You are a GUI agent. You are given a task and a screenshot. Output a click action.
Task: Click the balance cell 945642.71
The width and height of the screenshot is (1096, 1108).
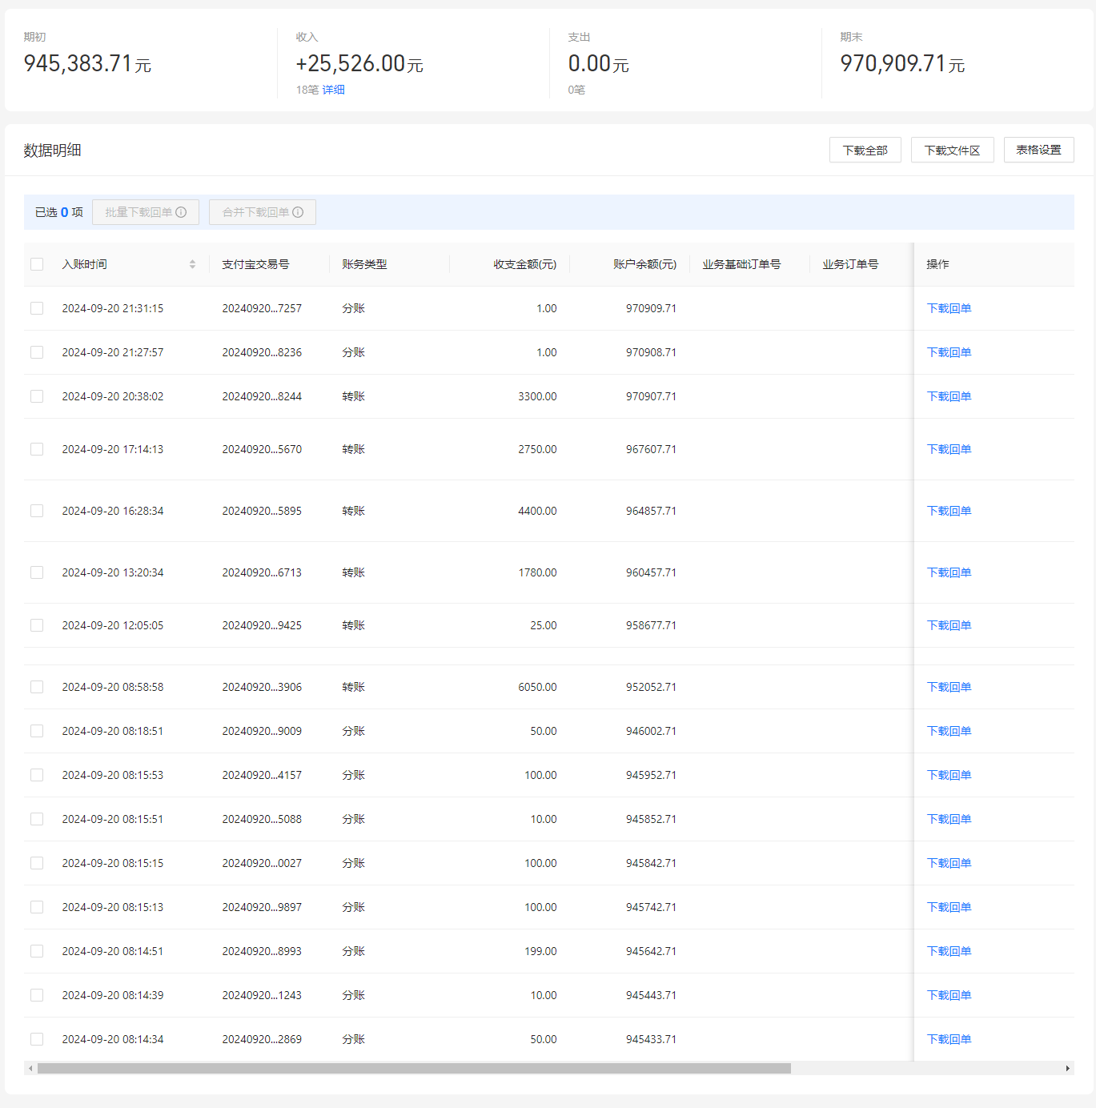[651, 951]
